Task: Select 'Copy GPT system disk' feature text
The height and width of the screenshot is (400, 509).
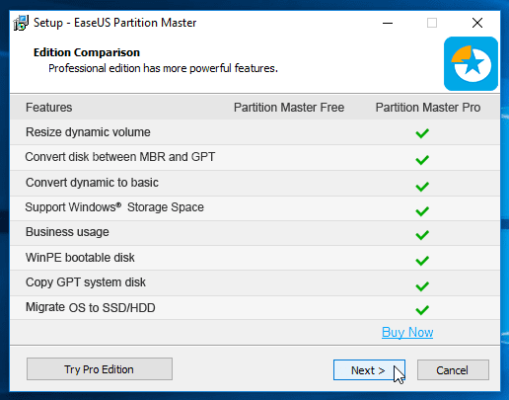Action: [86, 282]
